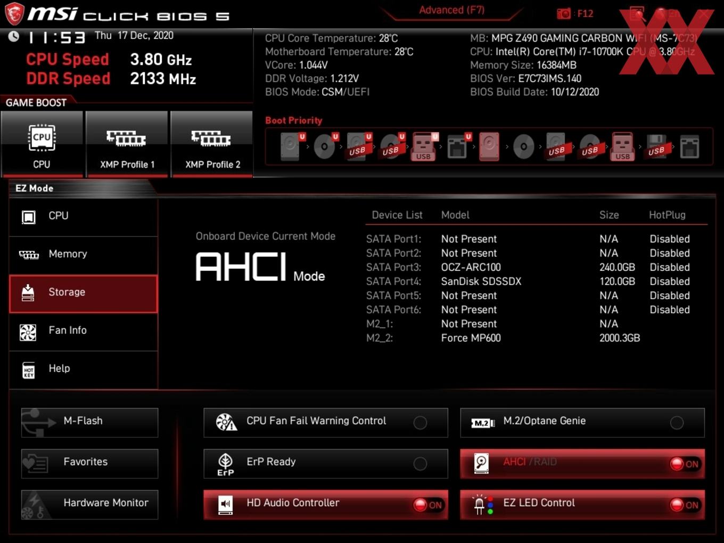The height and width of the screenshot is (543, 724).
Task: Select the UEFI CD/DVD boot device icon
Action: pos(324,146)
